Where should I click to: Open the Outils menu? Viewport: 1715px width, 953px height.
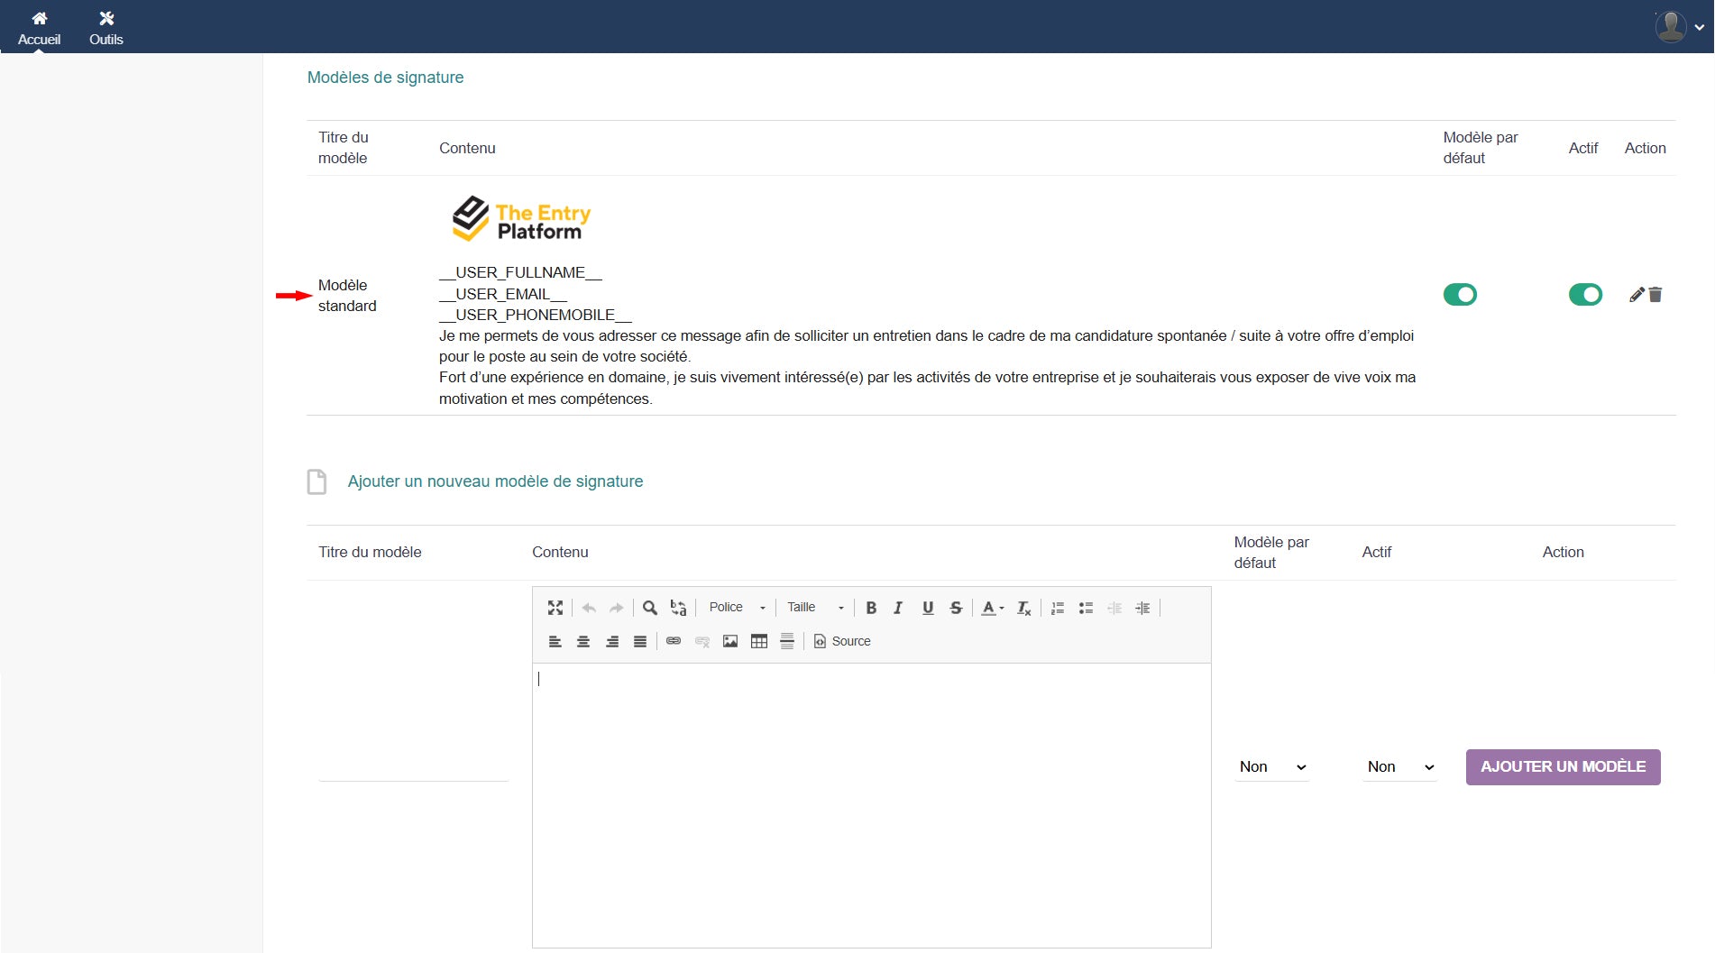click(x=106, y=27)
